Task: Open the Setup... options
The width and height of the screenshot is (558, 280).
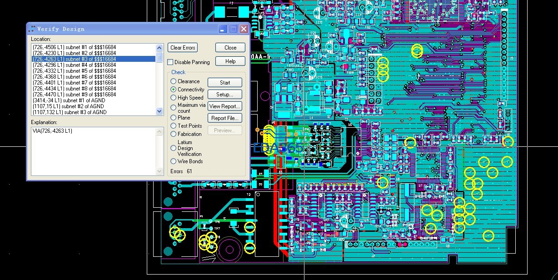Action: pos(225,95)
